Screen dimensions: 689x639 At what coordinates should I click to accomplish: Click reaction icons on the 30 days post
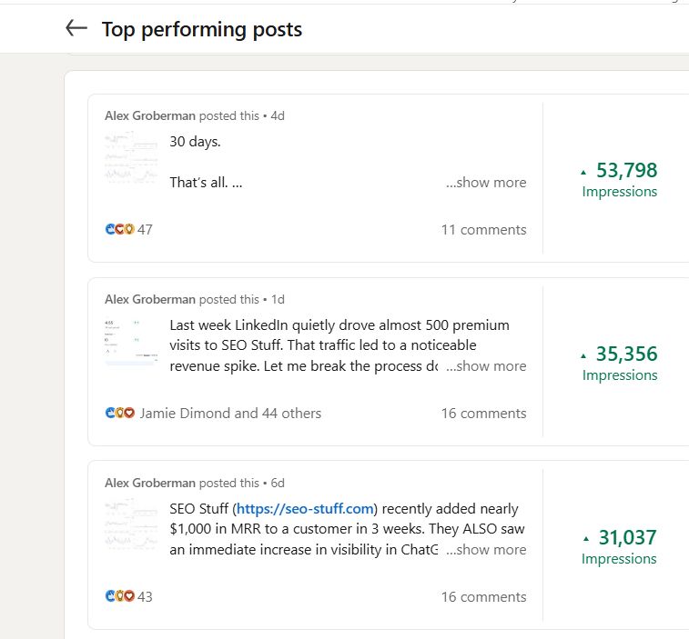point(119,230)
